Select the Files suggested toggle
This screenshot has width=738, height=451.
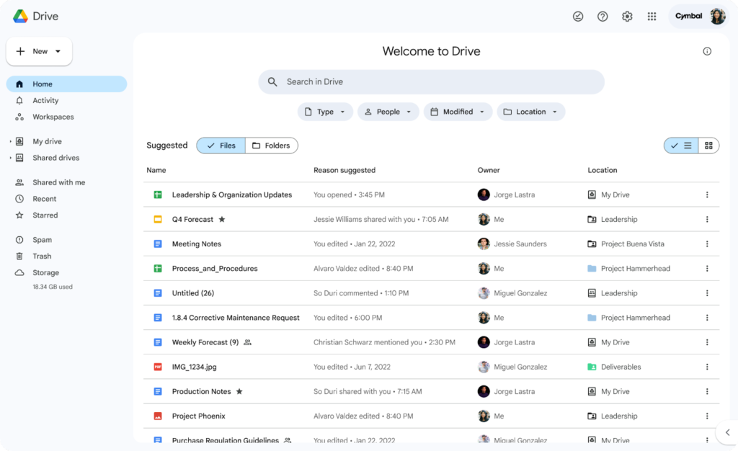coord(221,146)
